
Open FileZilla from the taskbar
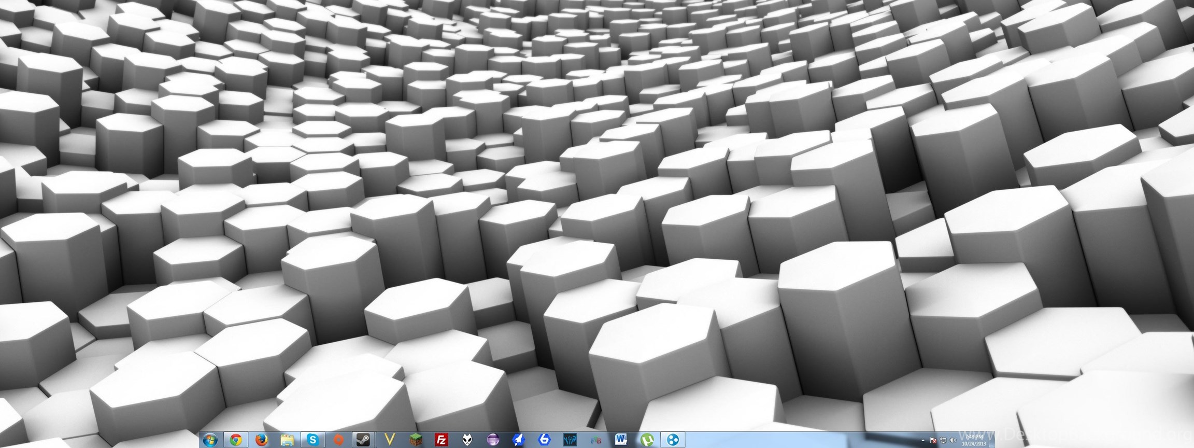coord(442,440)
